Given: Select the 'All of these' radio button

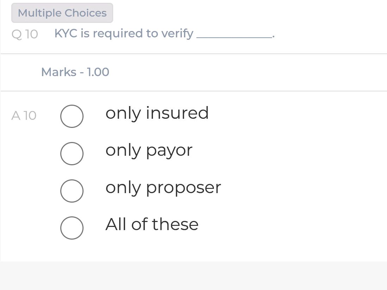Looking at the screenshot, I should (72, 228).
